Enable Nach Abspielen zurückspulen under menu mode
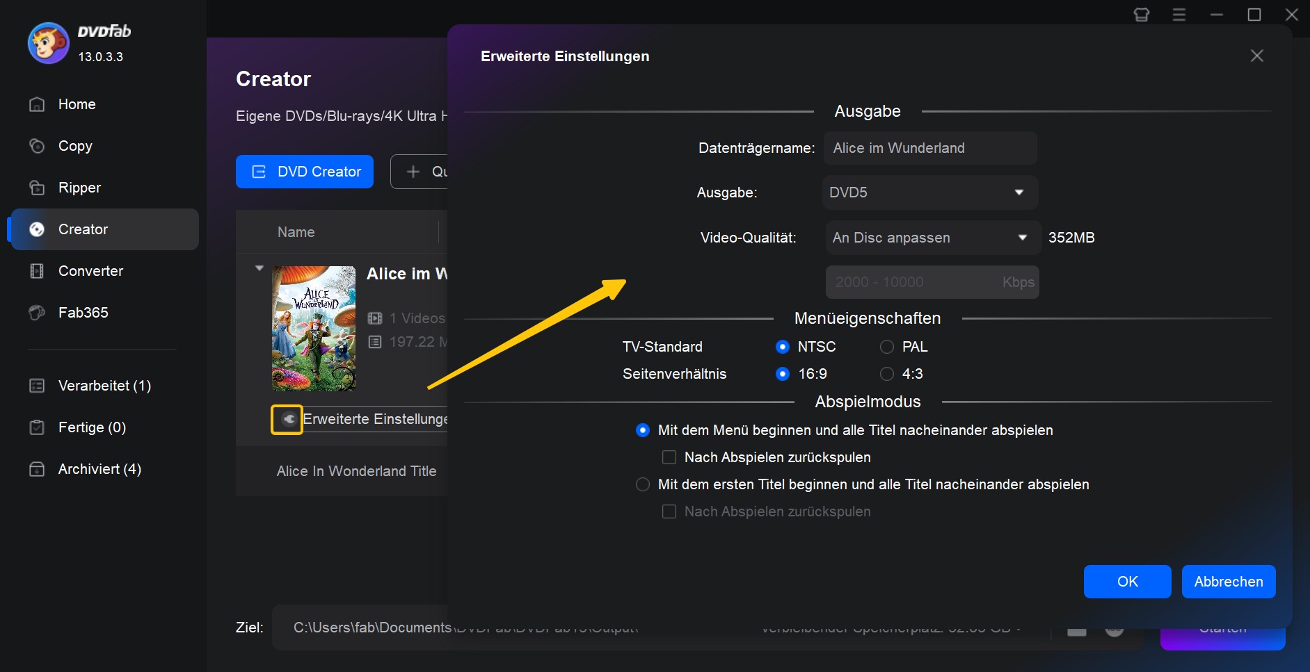The width and height of the screenshot is (1310, 672). click(x=669, y=457)
